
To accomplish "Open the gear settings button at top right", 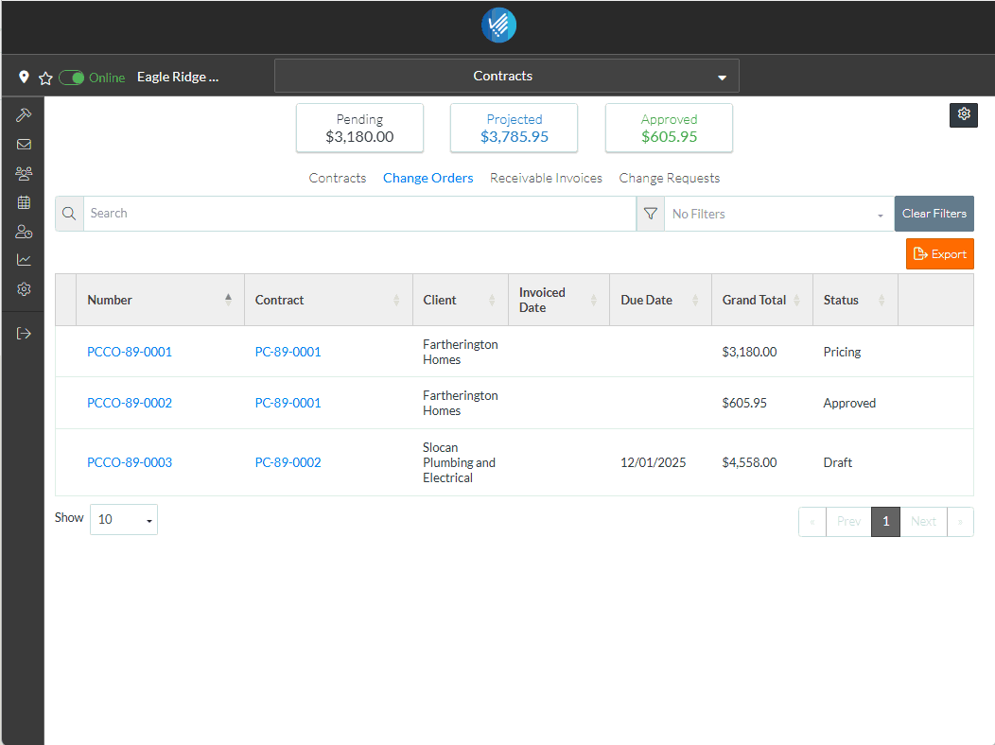I will click(x=963, y=114).
